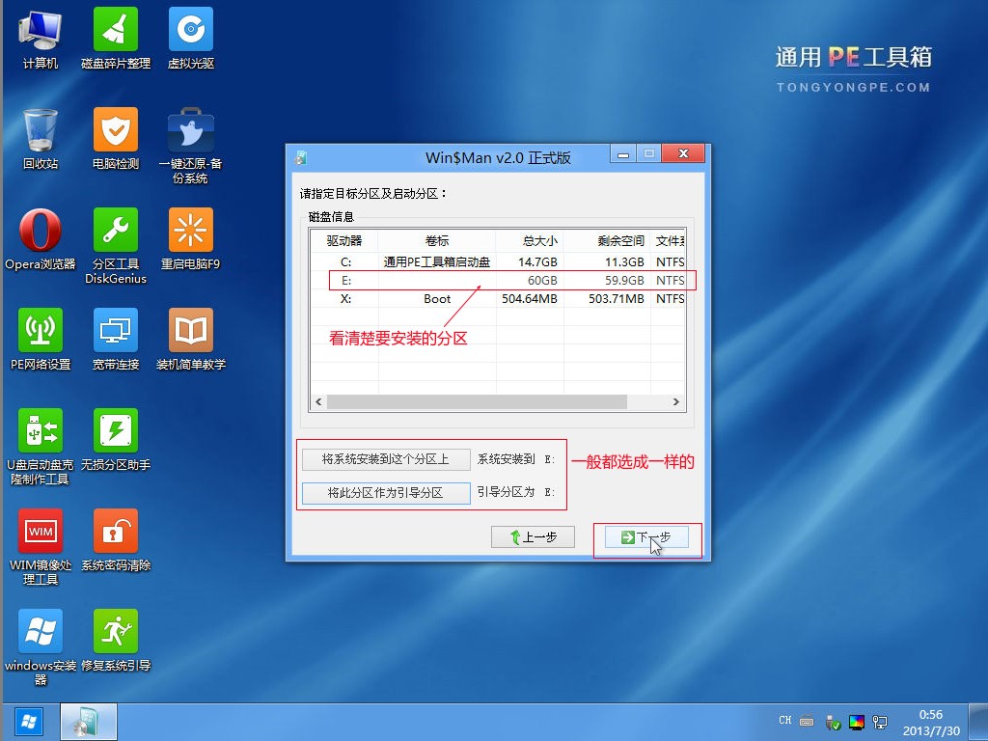Click the taskbar clock 0:56
The image size is (988, 741).
(931, 715)
